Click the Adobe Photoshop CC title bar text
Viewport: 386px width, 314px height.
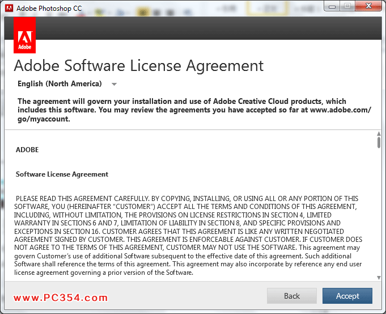[x=48, y=8]
